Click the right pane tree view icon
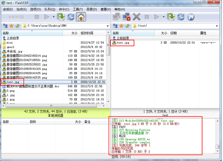The image size is (223, 161). pos(115,26)
